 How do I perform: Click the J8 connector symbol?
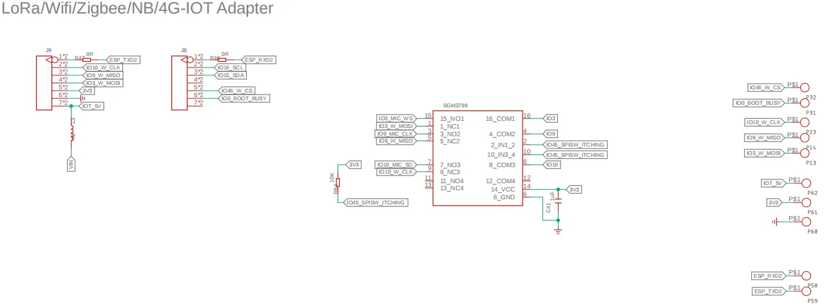click(x=178, y=82)
